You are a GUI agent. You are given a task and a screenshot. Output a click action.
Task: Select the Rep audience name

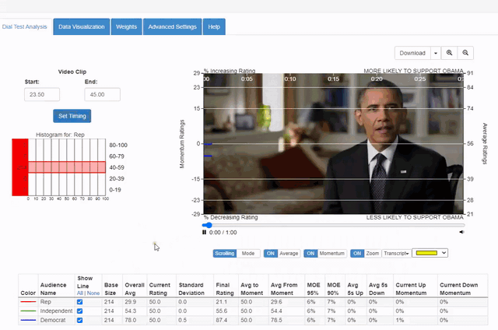45,302
